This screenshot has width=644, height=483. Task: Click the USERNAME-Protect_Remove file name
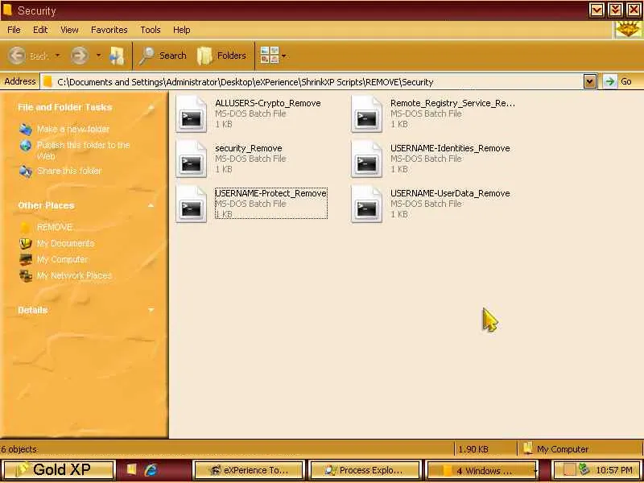[x=270, y=193]
